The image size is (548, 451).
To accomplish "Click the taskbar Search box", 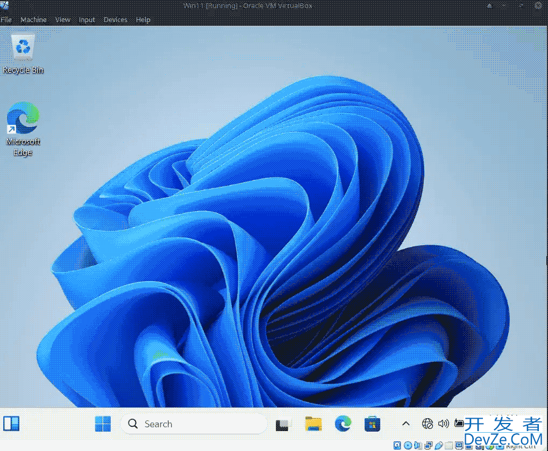I will click(194, 424).
